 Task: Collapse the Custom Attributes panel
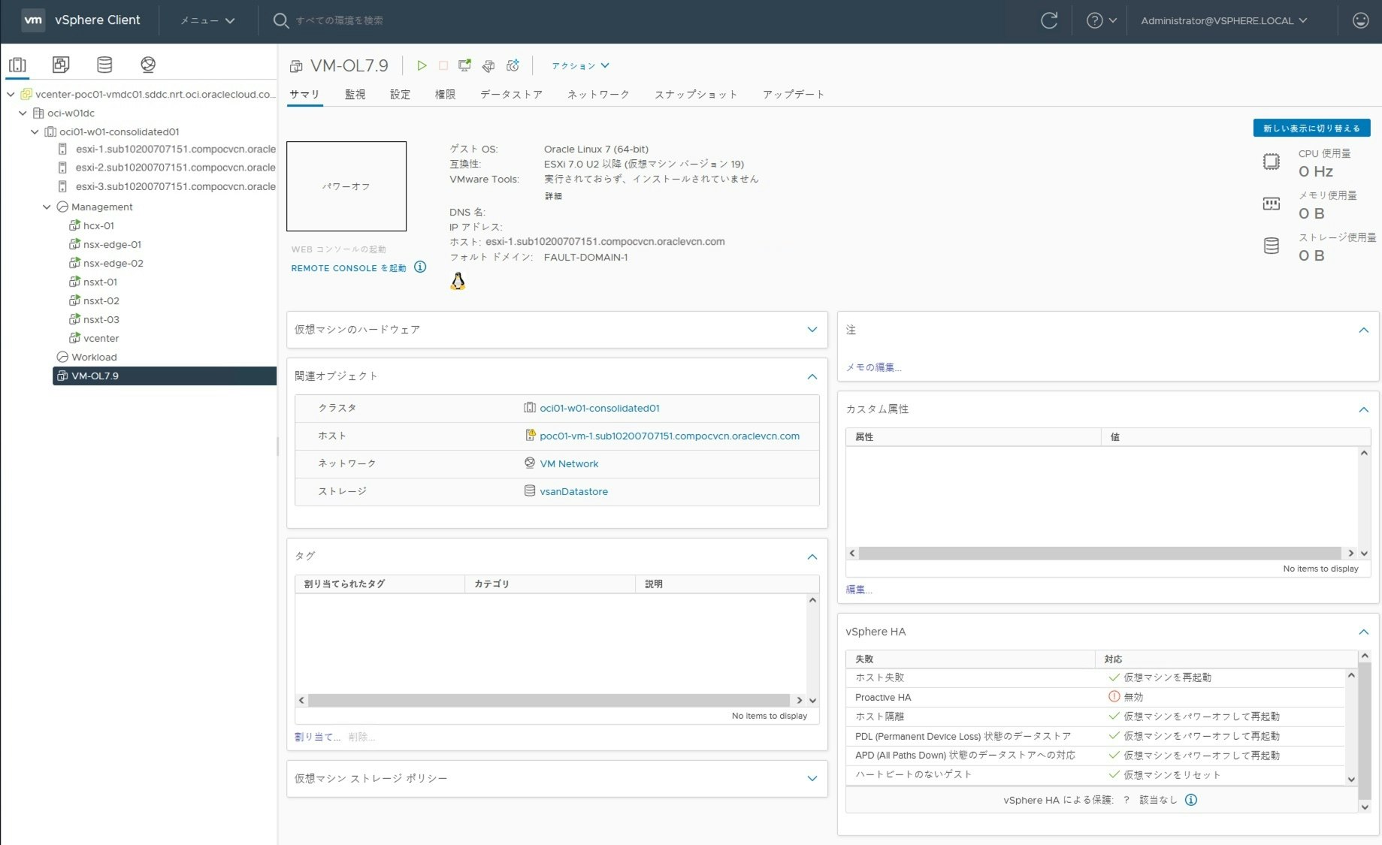1364,410
